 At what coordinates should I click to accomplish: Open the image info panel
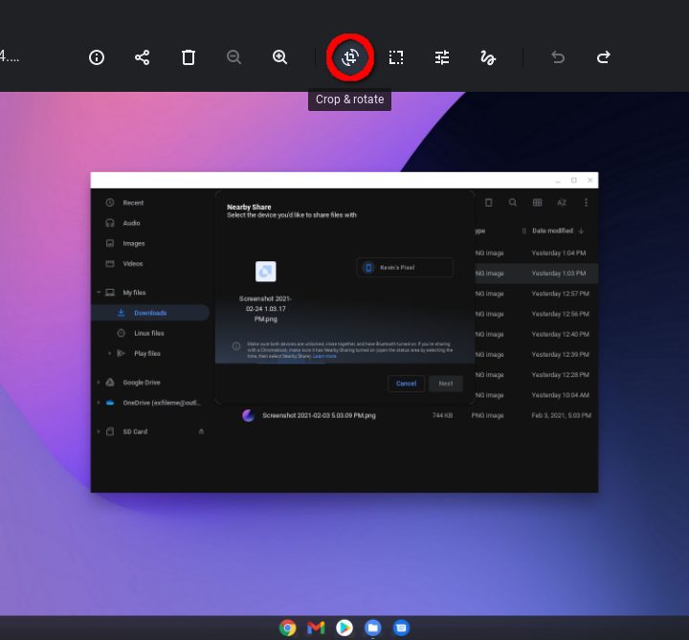(97, 57)
